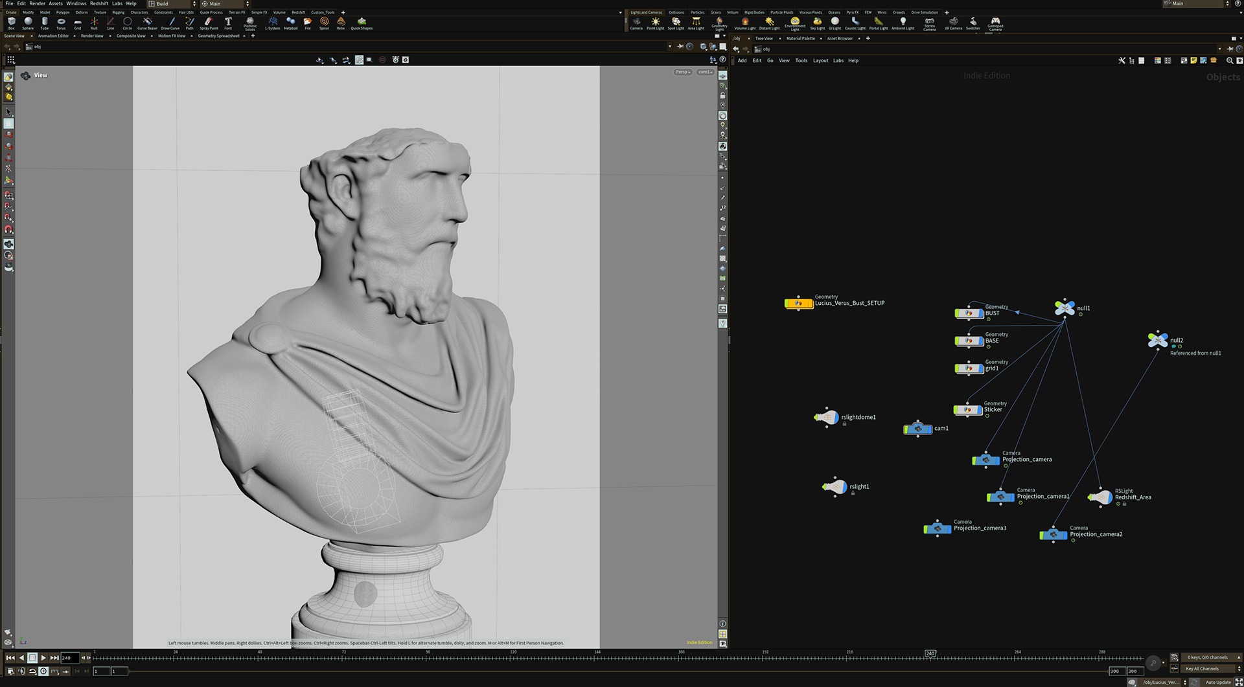Open the Persp viewport menu

click(x=683, y=72)
